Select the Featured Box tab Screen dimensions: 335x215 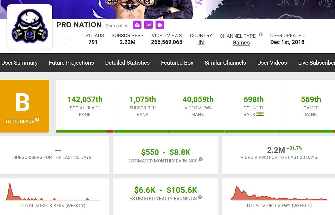click(177, 63)
